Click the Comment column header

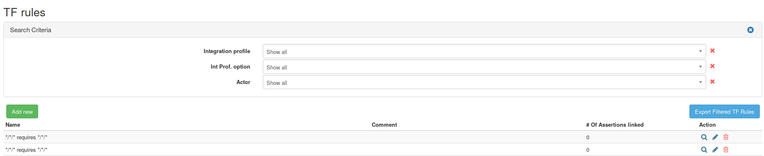click(384, 125)
